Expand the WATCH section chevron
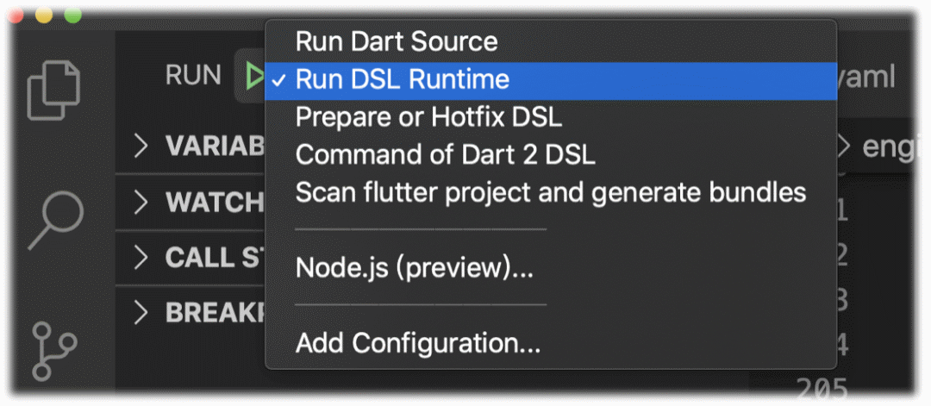The image size is (931, 406). (141, 202)
